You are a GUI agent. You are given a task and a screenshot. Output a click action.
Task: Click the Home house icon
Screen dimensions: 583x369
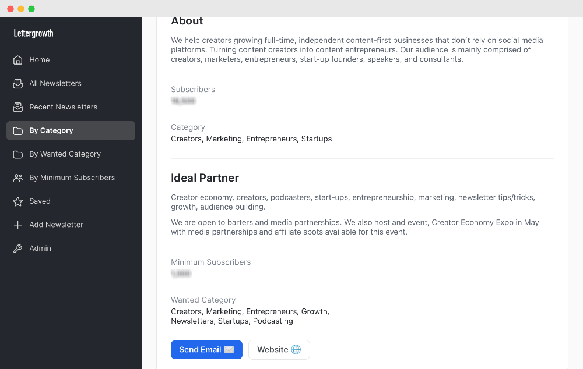pyautogui.click(x=18, y=60)
